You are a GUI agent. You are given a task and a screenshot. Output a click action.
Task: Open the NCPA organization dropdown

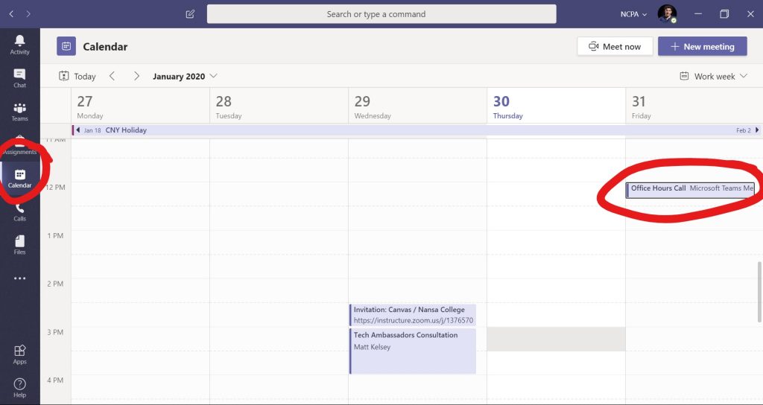point(633,14)
